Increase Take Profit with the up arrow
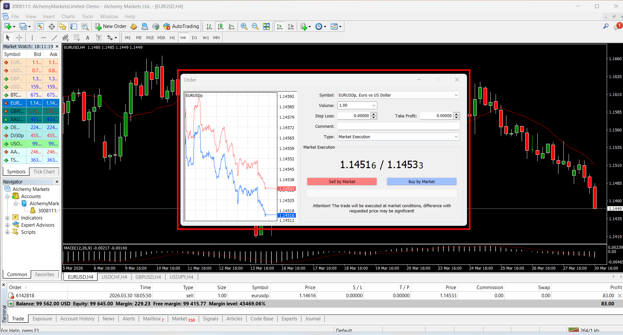This screenshot has width=623, height=335. pyautogui.click(x=456, y=114)
